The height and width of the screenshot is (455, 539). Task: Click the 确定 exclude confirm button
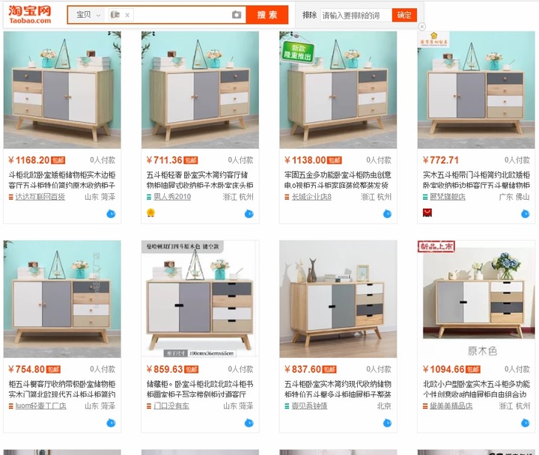pos(404,15)
